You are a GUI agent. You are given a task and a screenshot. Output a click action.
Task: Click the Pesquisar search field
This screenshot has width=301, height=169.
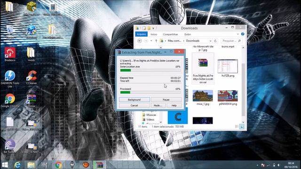[231, 41]
